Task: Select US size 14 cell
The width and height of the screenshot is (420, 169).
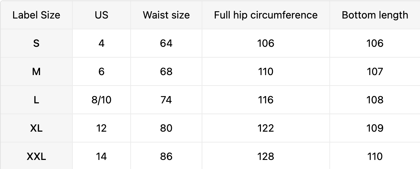Action: (101, 157)
